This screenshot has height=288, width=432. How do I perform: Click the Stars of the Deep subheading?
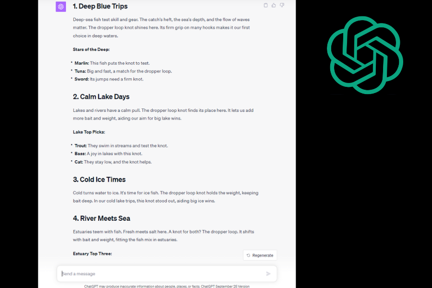[x=91, y=49]
